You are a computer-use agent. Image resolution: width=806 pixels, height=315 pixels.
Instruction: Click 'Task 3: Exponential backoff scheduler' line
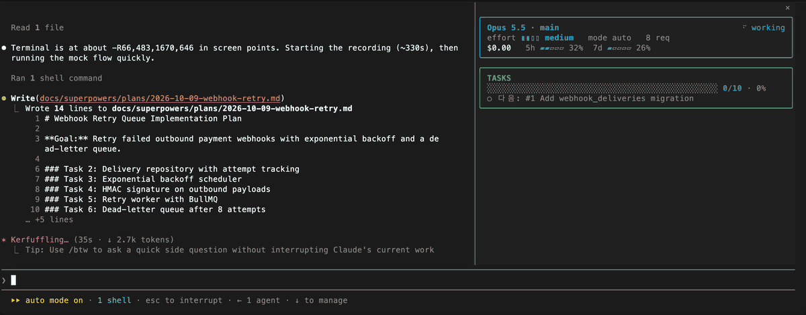143,179
